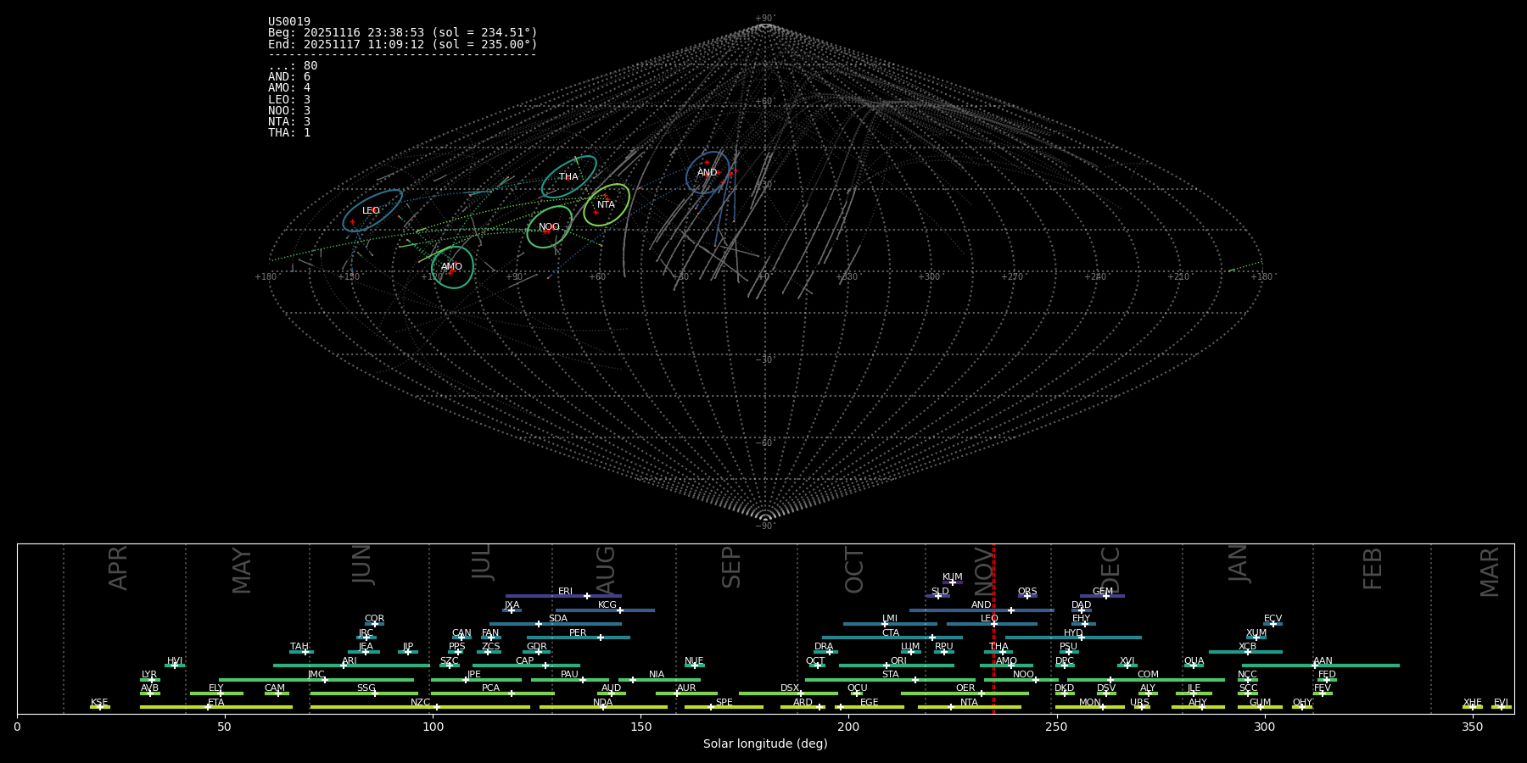Viewport: 1527px width, 763px height.
Task: Select the AAN shower label in the timeline
Action: coord(1323,661)
